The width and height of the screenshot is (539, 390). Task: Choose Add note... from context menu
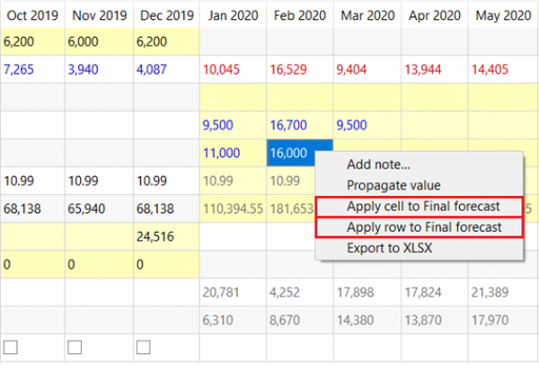378,164
